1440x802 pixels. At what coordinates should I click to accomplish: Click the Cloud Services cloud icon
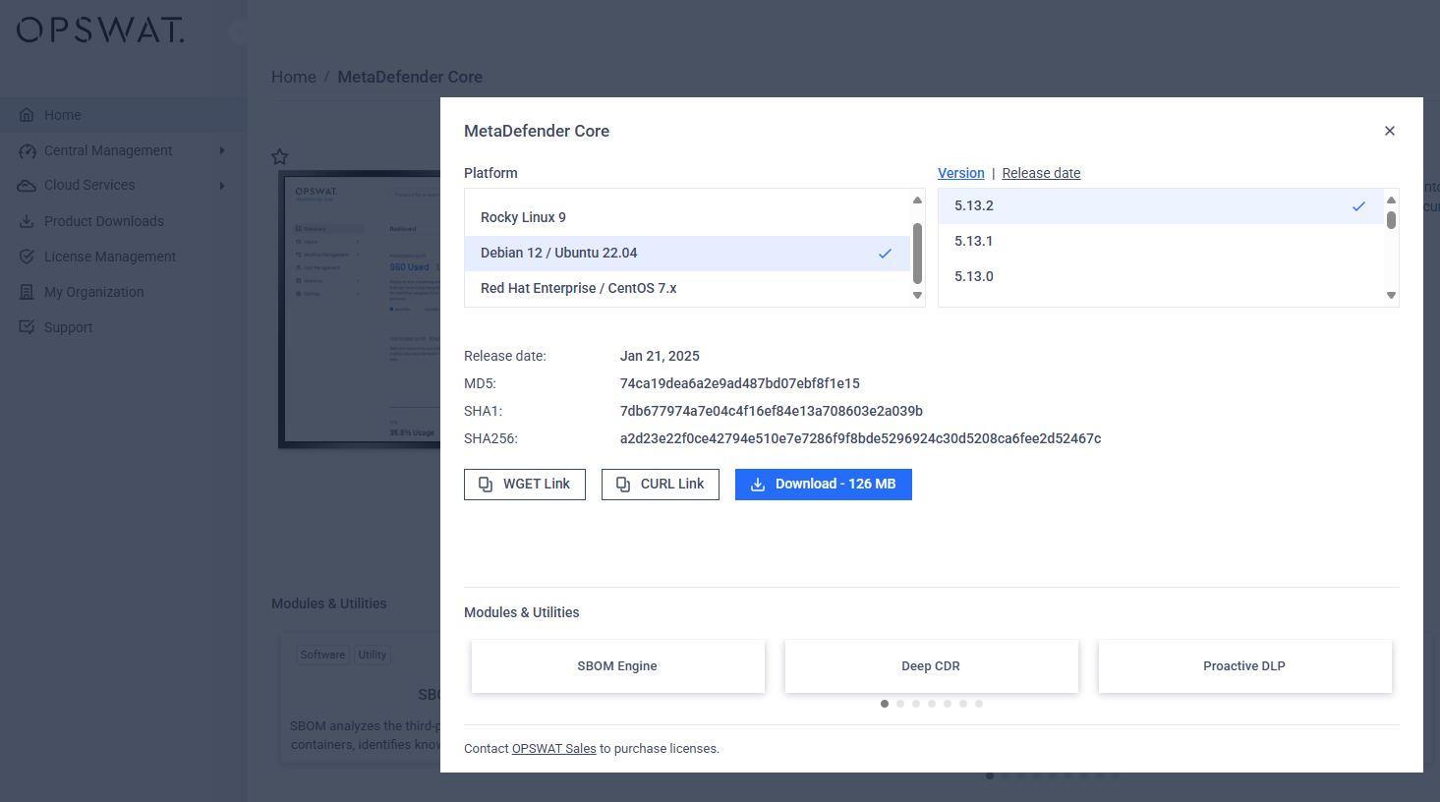[27, 186]
